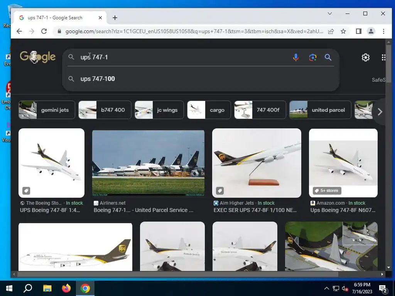This screenshot has height=296, width=395.
Task: Open the airport diorama UPS model thumbnail
Action: [x=331, y=246]
